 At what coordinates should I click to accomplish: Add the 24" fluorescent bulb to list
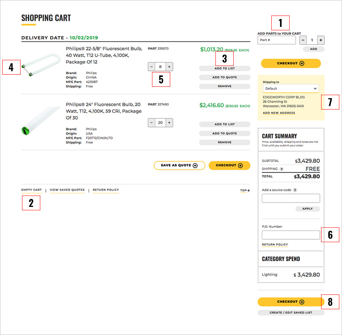pyautogui.click(x=225, y=124)
